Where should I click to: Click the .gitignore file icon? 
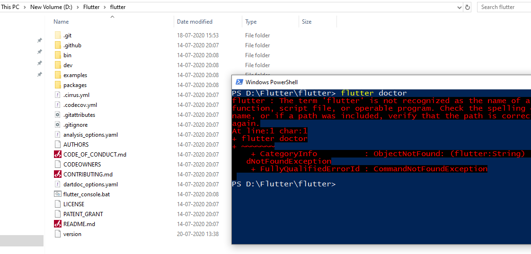pos(58,124)
